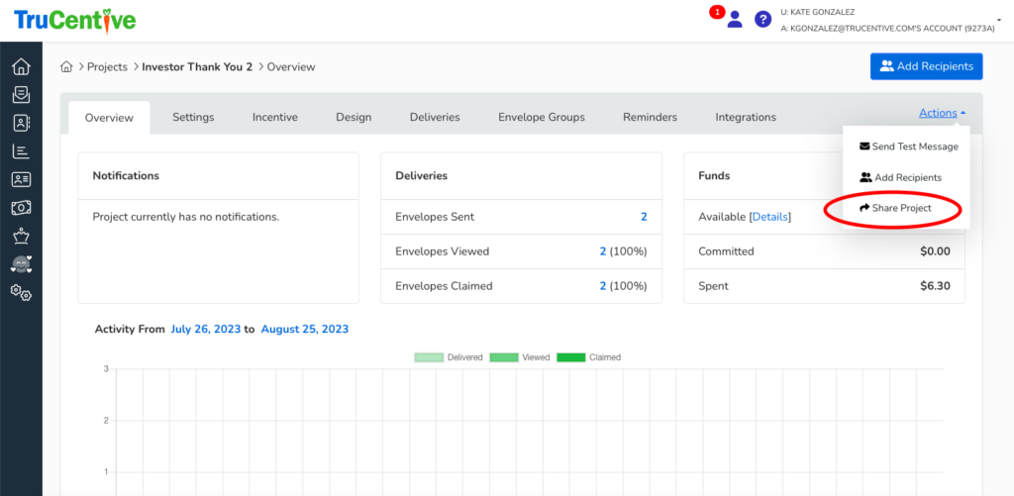Viewport: 1014px width, 496px height.
Task: Click the home icon in the sidebar
Action: tap(21, 67)
